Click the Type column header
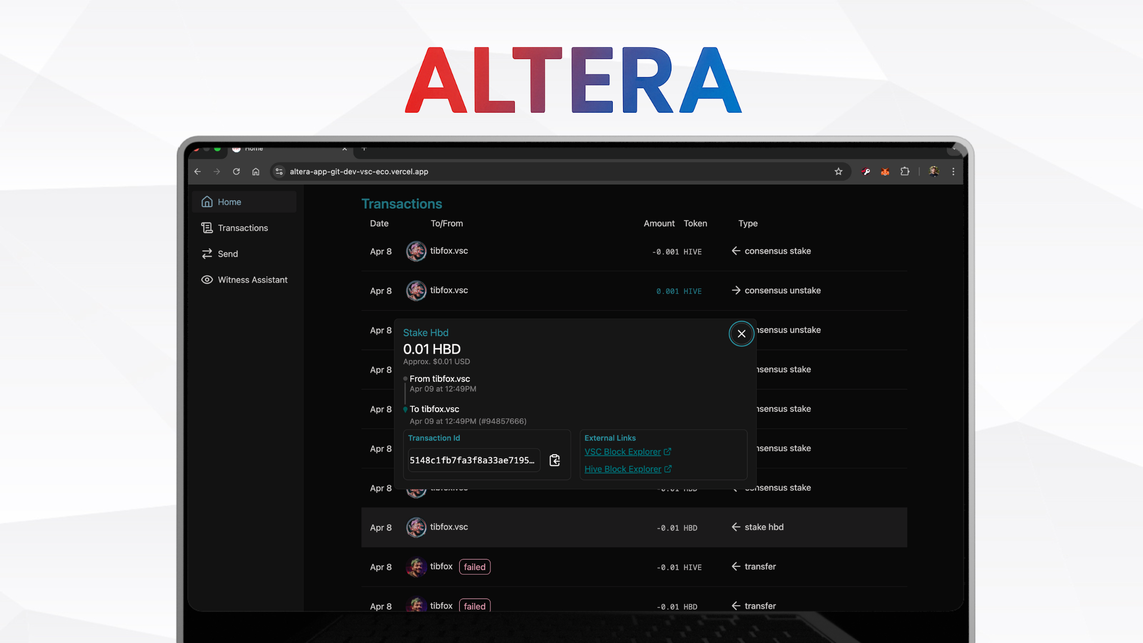The image size is (1143, 643). coord(748,224)
